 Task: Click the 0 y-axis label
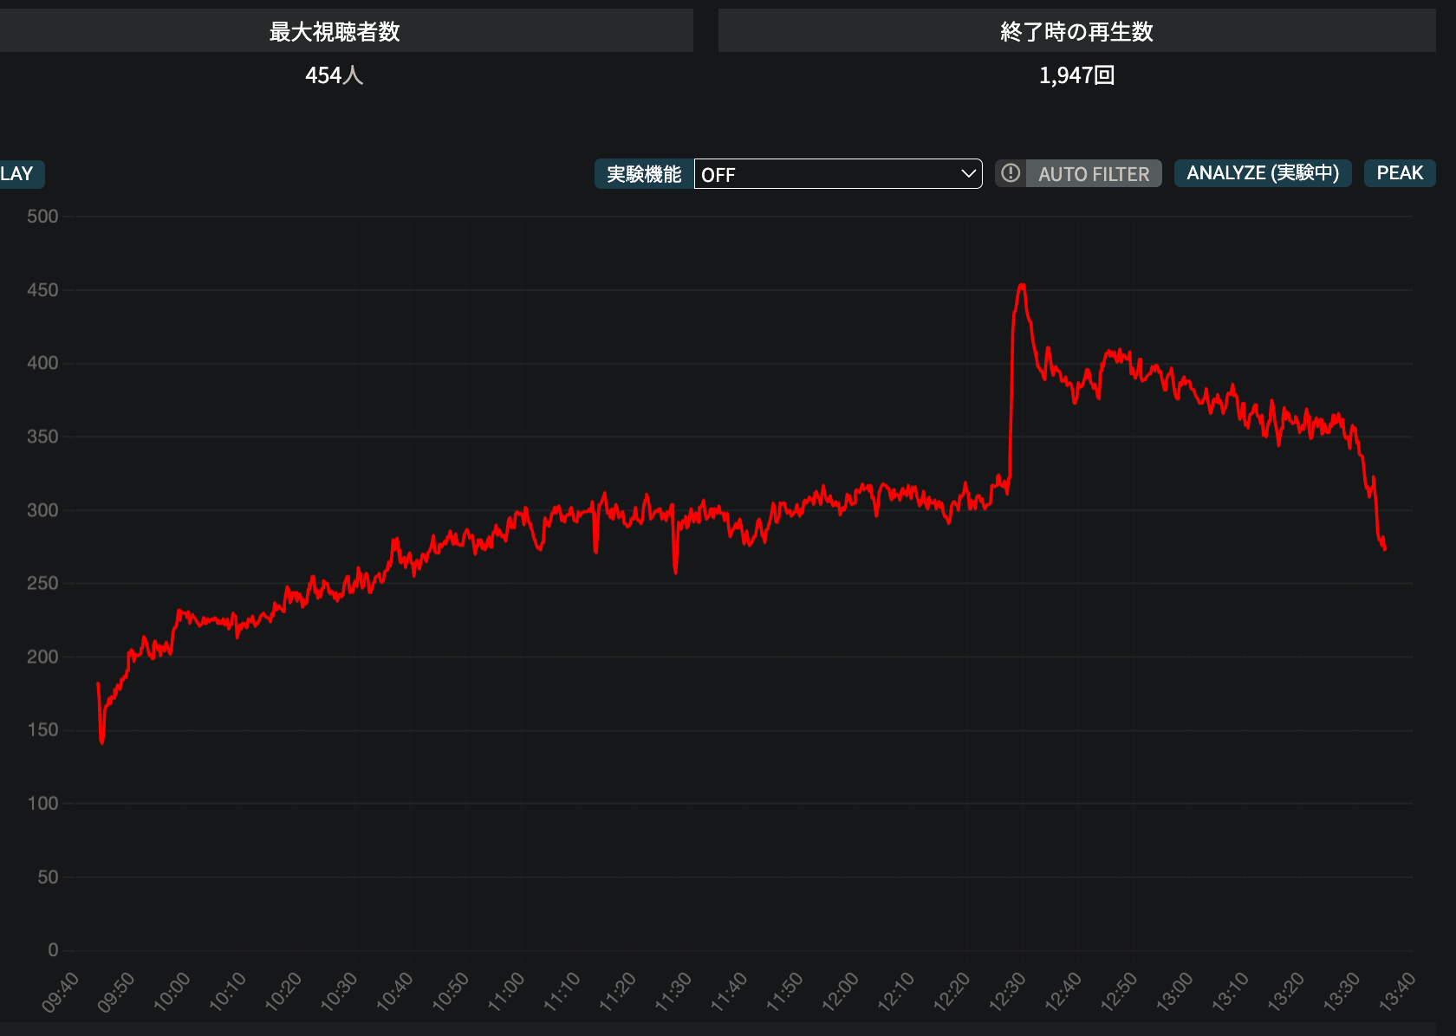pos(54,950)
